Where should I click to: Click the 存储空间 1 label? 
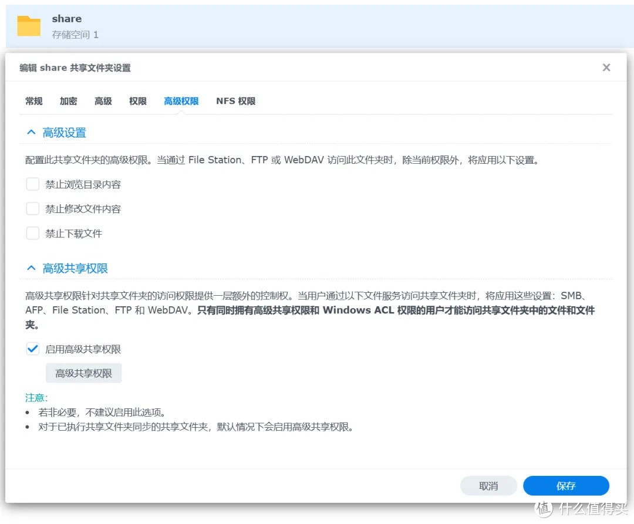(x=76, y=35)
